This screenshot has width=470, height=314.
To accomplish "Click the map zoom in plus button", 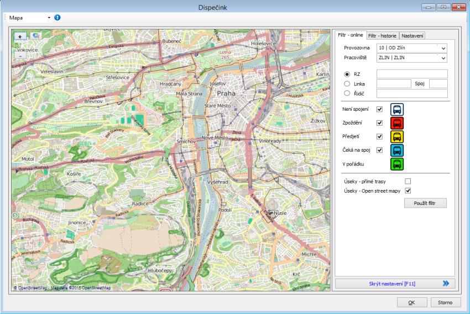I will pos(20,36).
